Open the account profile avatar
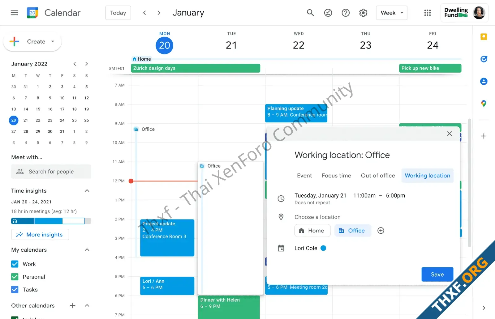495x319 pixels. point(479,13)
